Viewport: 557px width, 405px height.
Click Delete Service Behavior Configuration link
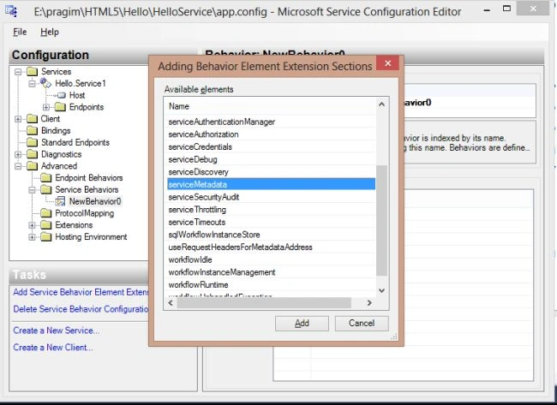81,309
